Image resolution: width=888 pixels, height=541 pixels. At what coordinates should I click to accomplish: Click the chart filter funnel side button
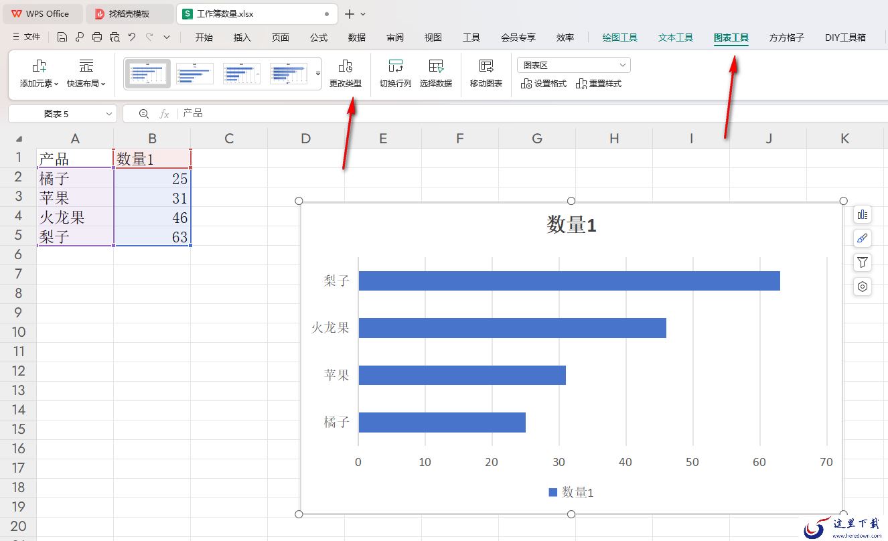863,262
